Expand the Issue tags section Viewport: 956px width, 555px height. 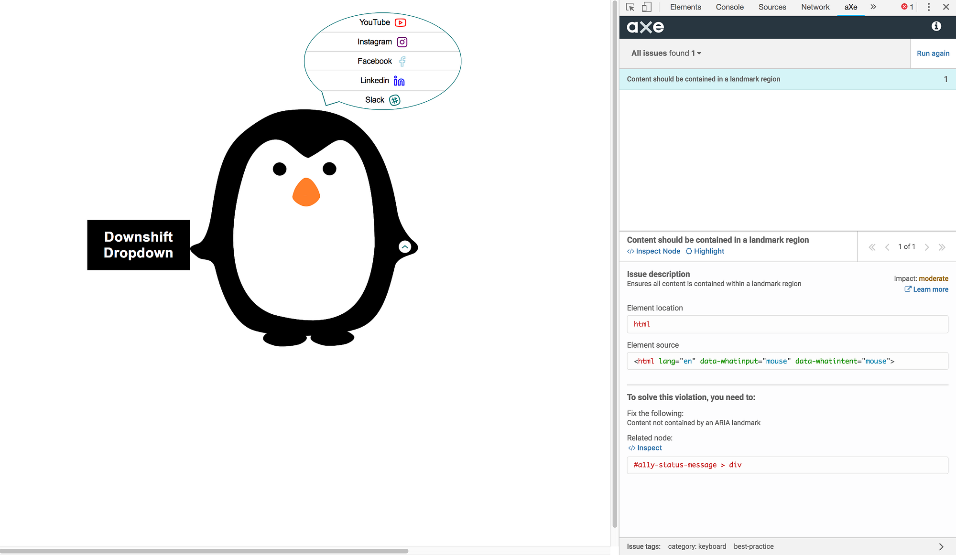[x=941, y=546]
